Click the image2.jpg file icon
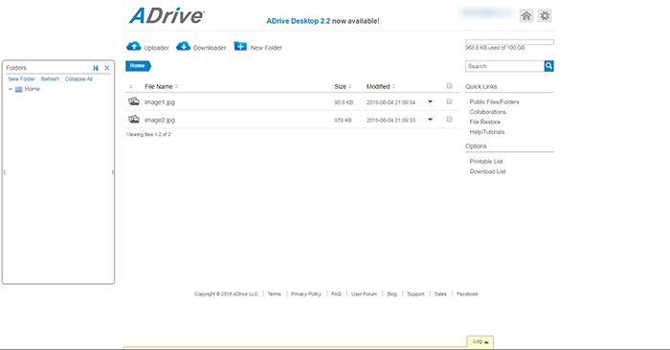The image size is (670, 350). coord(134,120)
